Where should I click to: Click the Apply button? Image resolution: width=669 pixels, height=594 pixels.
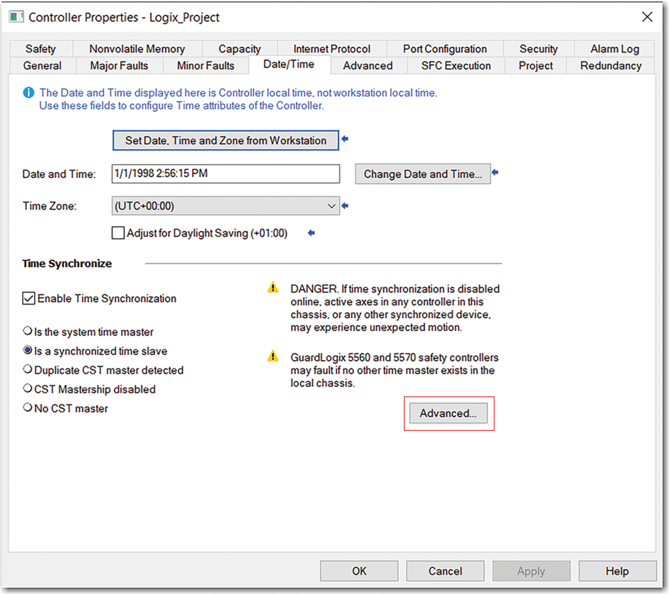[531, 570]
